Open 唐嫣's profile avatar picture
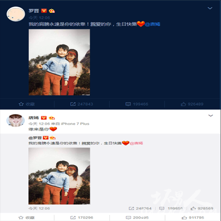 16,121
